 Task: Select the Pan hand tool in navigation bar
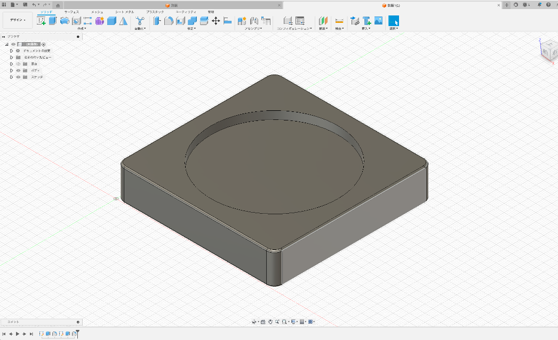point(270,322)
